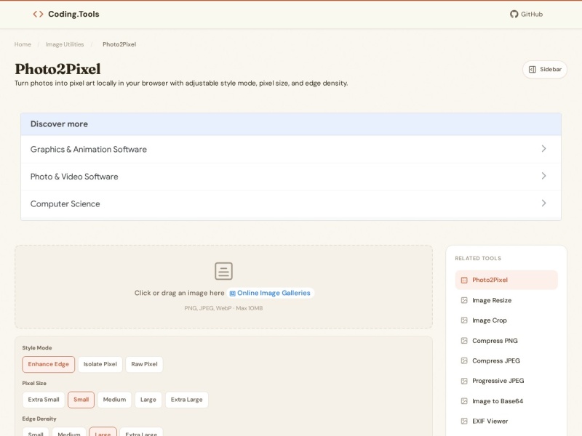Go to Image Utilities breadcrumb
Image resolution: width=582 pixels, height=436 pixels.
pos(65,44)
